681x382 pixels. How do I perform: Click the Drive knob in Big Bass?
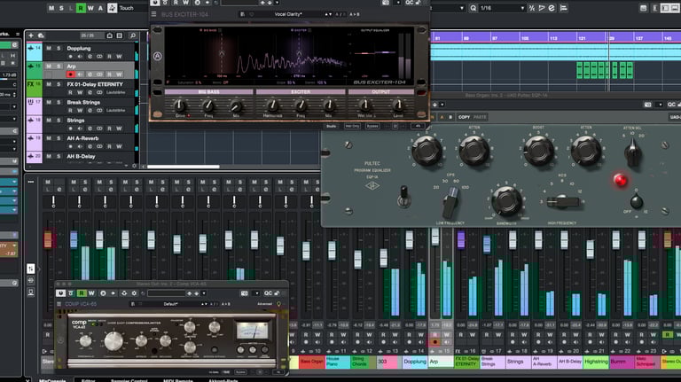point(181,105)
